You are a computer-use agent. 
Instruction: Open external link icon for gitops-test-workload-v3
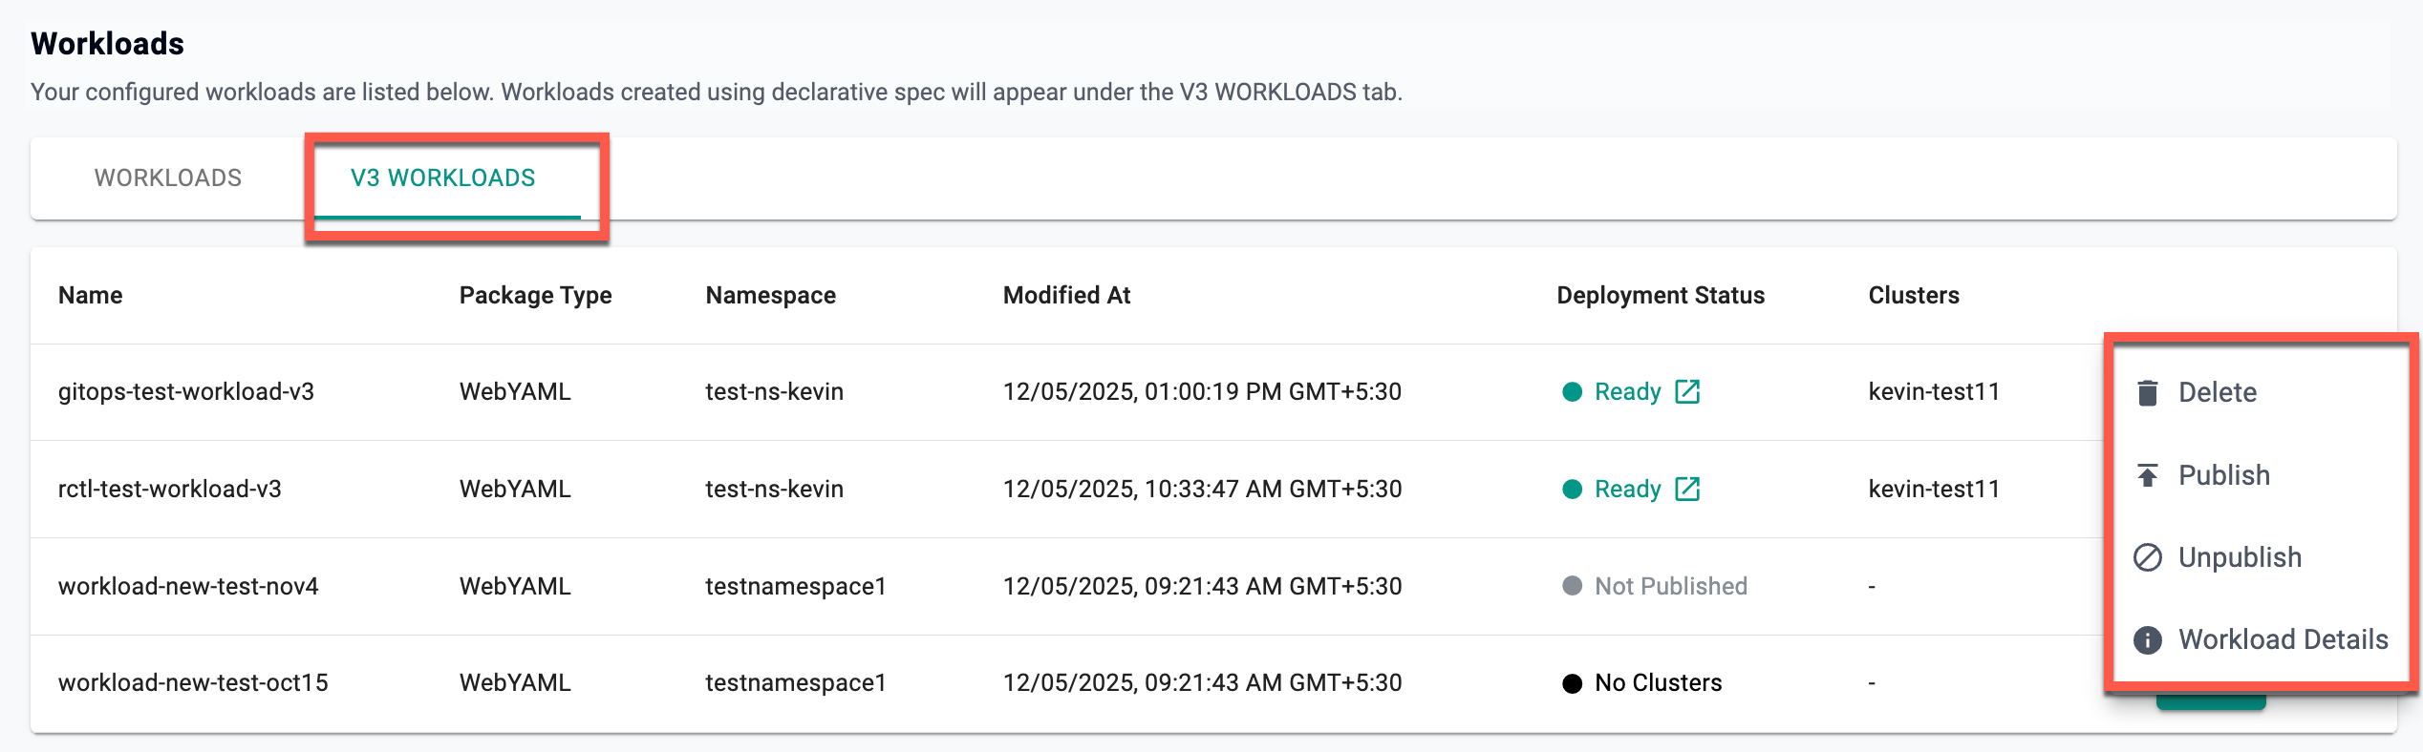coord(1687,392)
